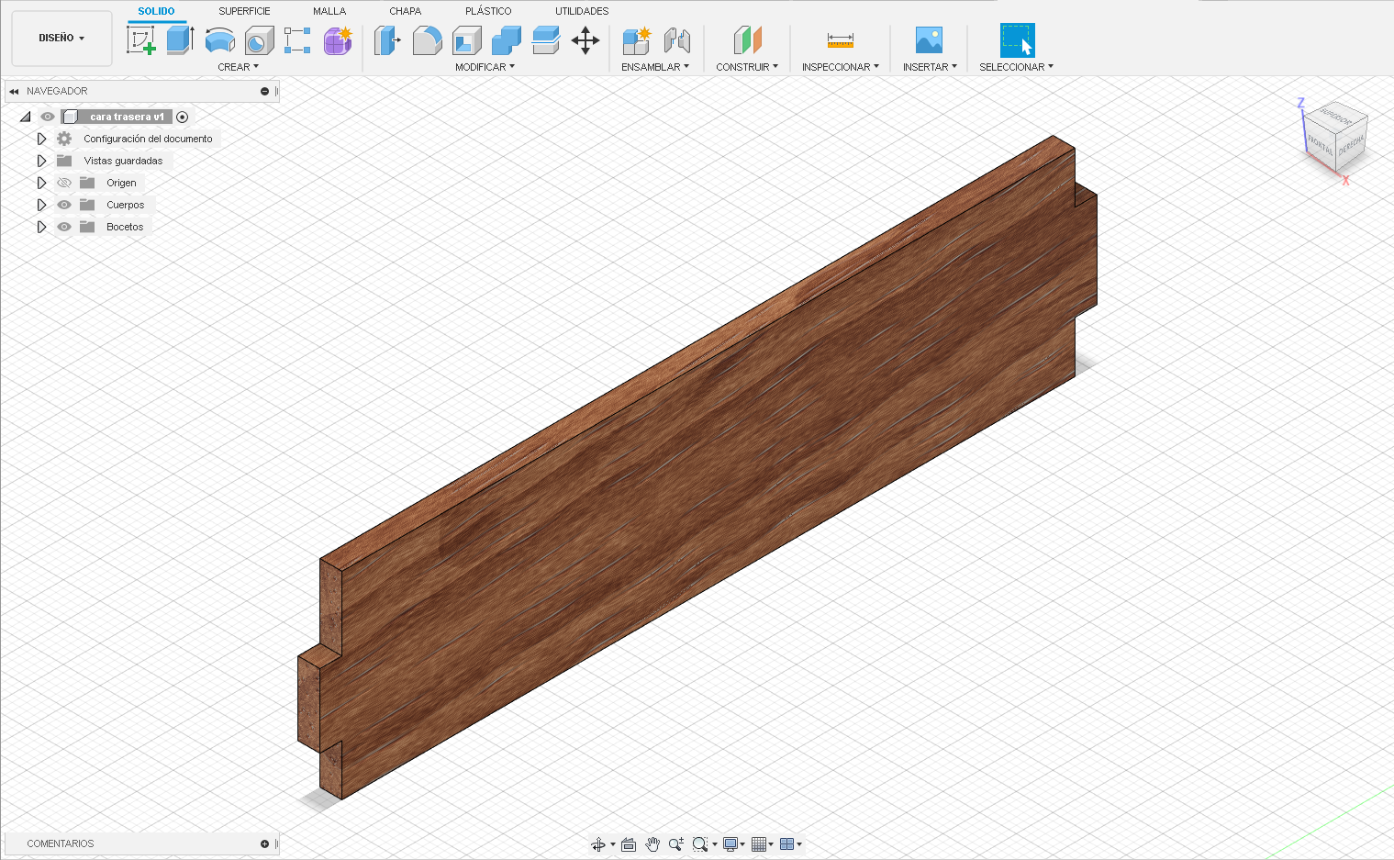
Task: Switch to the SUPERFICIE tab
Action: (244, 11)
